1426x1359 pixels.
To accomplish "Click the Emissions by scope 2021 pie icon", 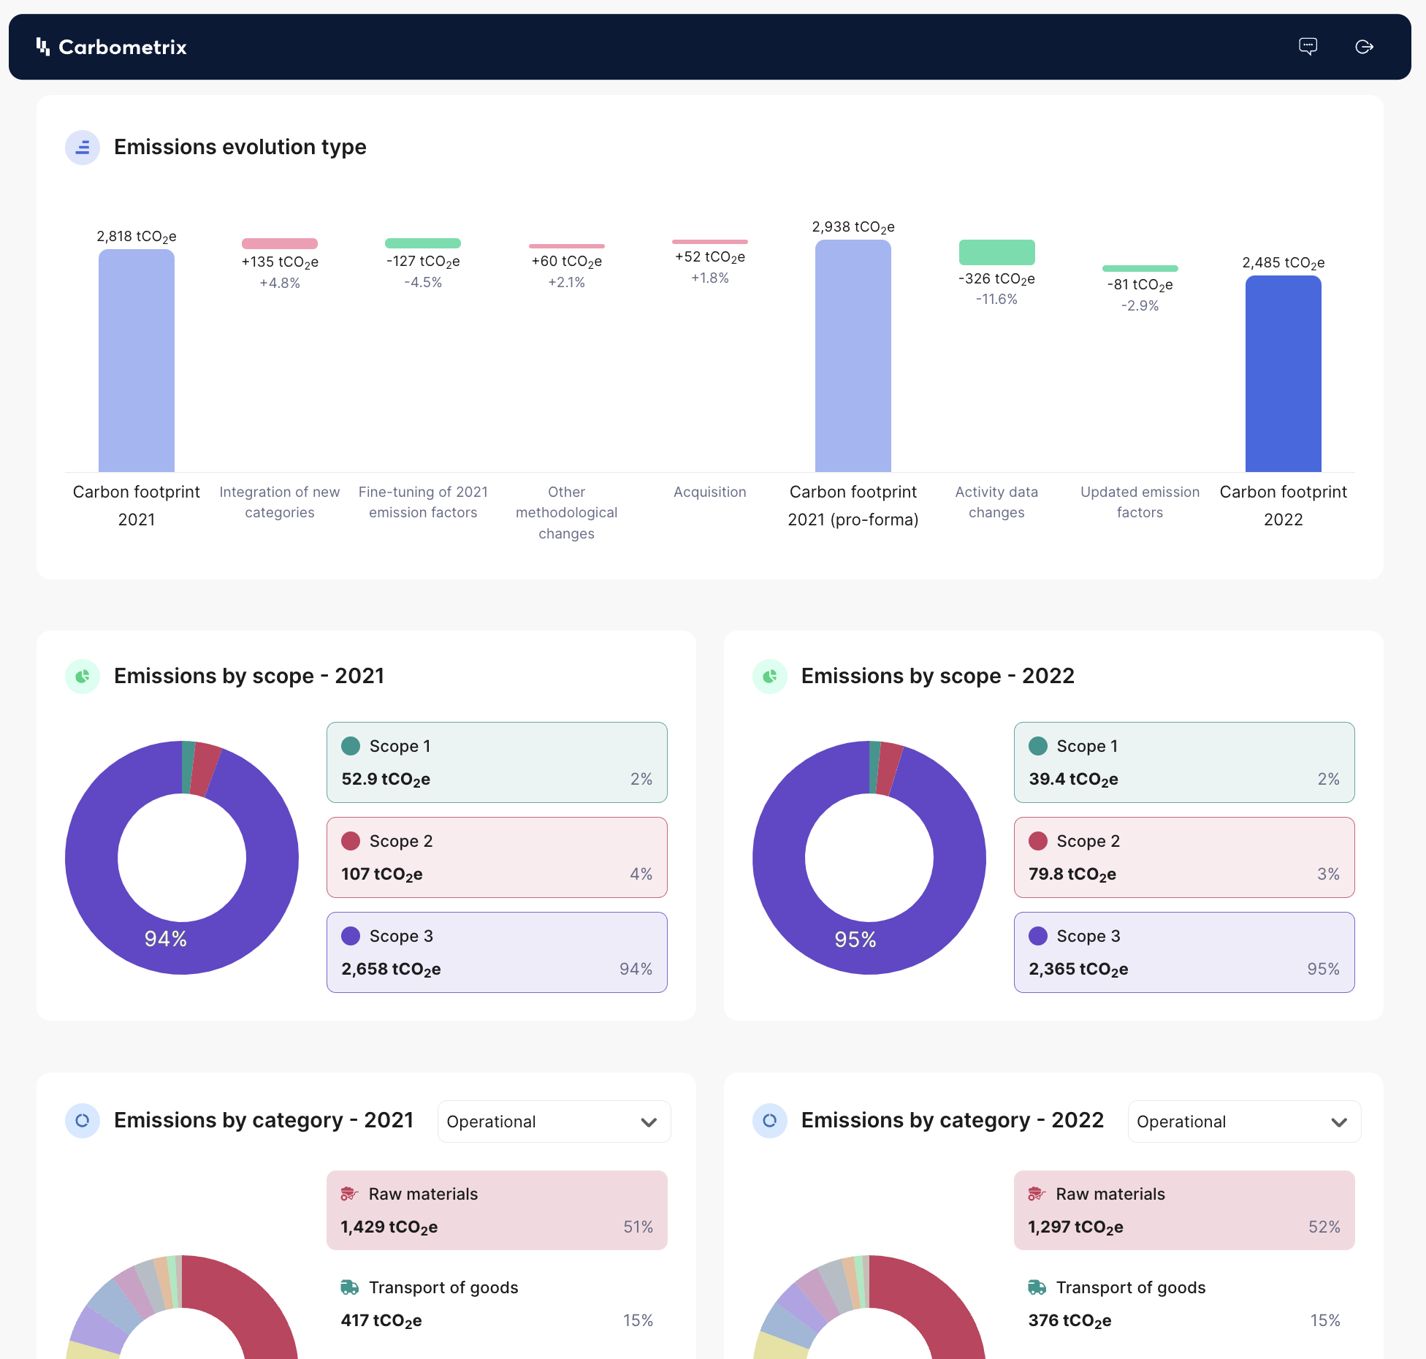I will pos(83,677).
